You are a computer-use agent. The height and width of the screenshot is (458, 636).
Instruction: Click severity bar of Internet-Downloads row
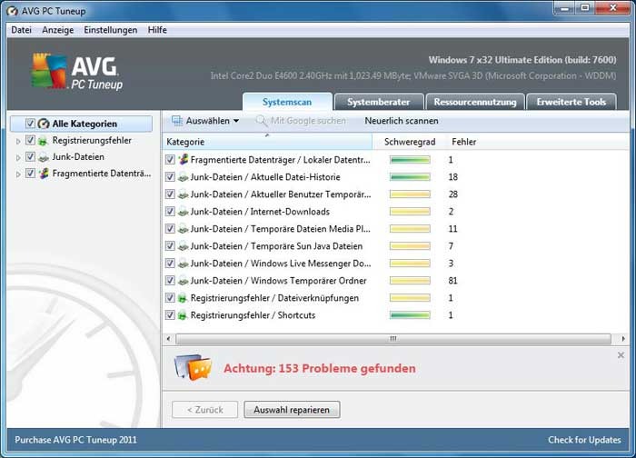pyautogui.click(x=410, y=212)
